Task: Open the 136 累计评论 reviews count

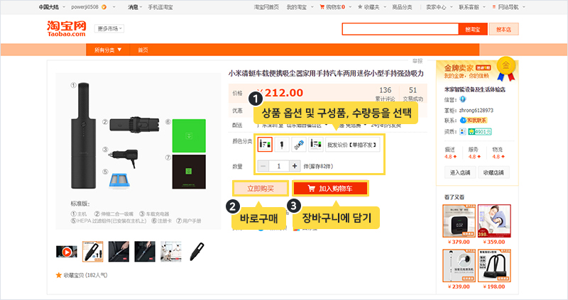Action: point(385,94)
